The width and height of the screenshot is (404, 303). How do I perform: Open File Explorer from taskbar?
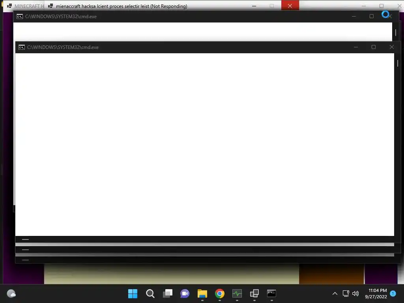click(202, 294)
